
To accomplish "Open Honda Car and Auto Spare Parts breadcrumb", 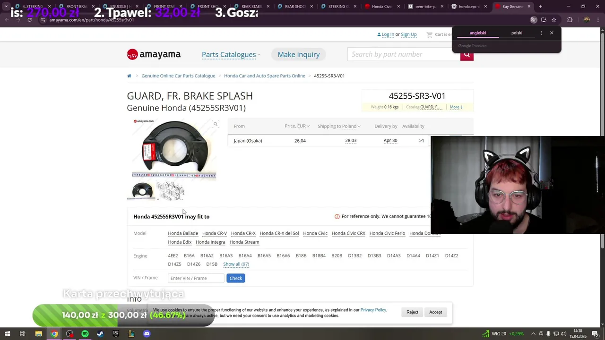I will pyautogui.click(x=265, y=76).
